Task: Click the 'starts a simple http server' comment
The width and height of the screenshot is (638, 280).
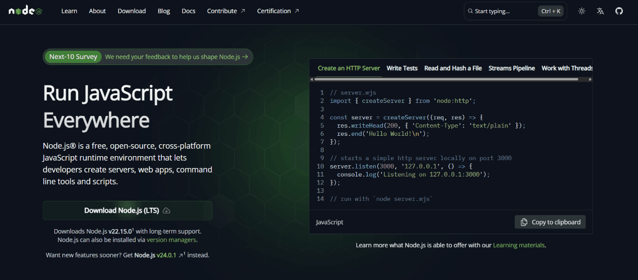Action: point(420,158)
